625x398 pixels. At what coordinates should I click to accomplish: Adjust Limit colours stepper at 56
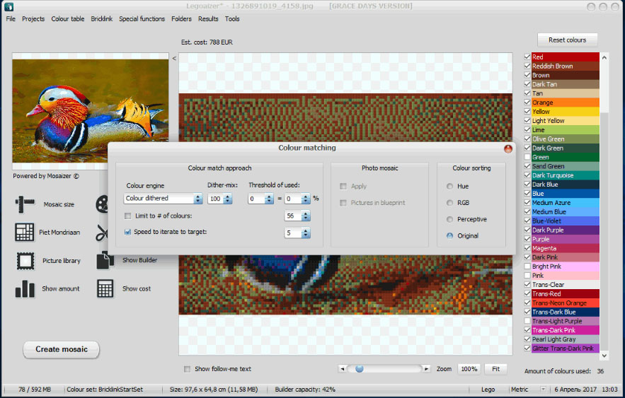(306, 216)
